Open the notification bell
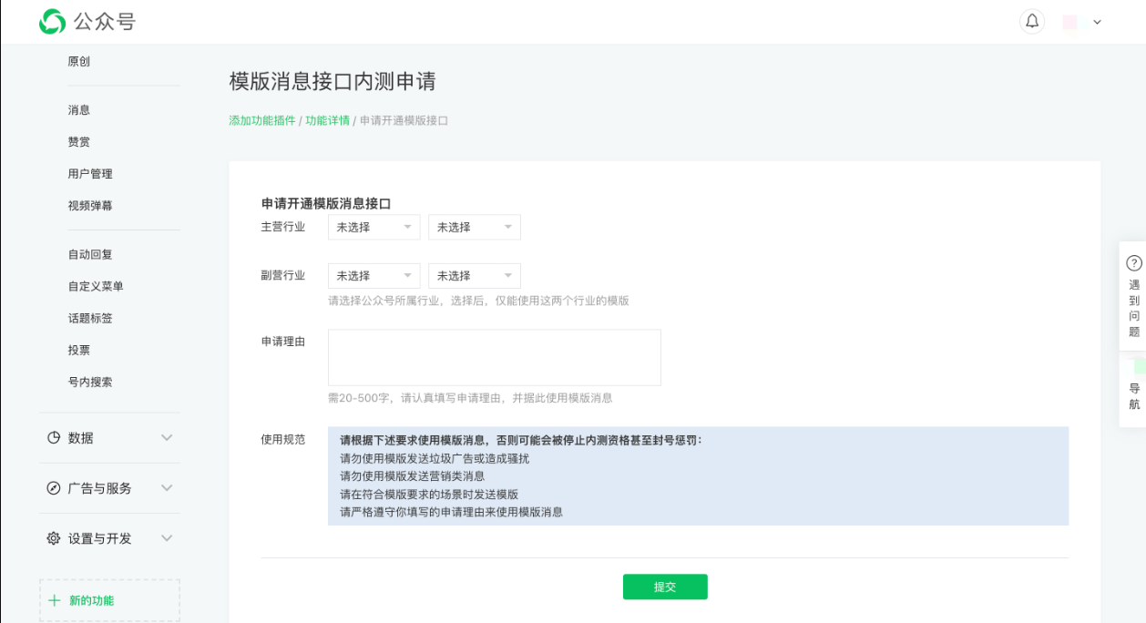The height and width of the screenshot is (623, 1146). coord(1032,22)
